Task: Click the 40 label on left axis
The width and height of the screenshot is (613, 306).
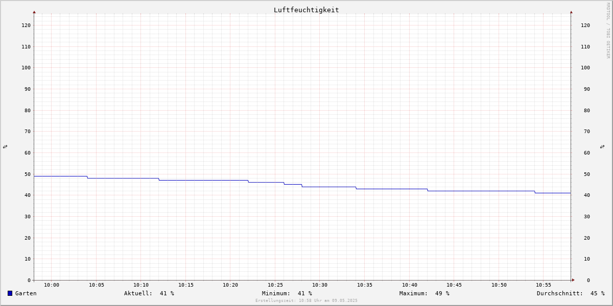Action: pos(28,195)
